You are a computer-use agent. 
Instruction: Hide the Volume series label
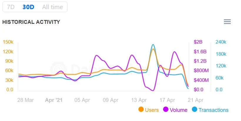tap(178, 110)
